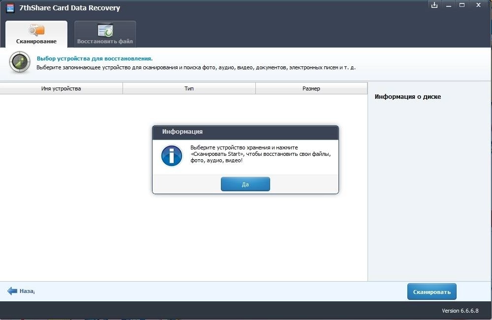The width and height of the screenshot is (492, 320).
Task: Open the Сканирование tab
Action: (x=36, y=34)
